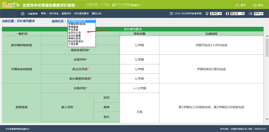This screenshot has height=132, width=269.
Task: Click the power 退出 logout icon
Action: pos(255,5)
